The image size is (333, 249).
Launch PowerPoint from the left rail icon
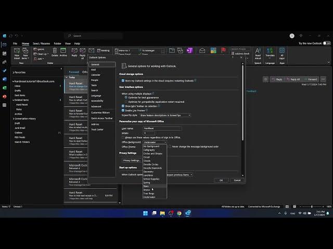tap(5, 96)
